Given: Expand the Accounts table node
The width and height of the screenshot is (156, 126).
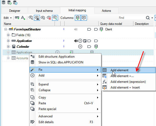Looking at the screenshot, I should (8, 58).
